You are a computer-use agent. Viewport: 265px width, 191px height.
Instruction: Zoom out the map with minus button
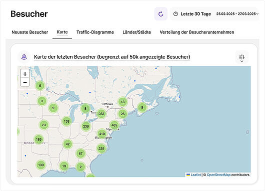tap(25, 82)
